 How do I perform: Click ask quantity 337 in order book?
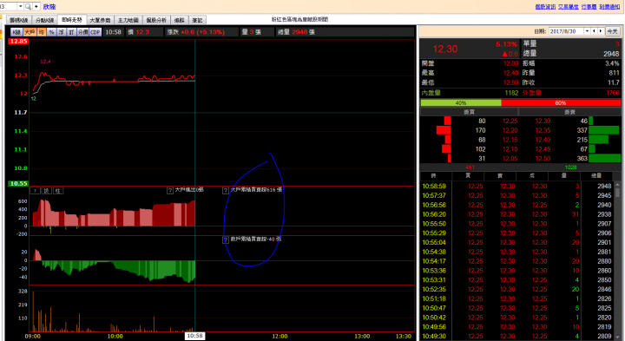click(582, 130)
